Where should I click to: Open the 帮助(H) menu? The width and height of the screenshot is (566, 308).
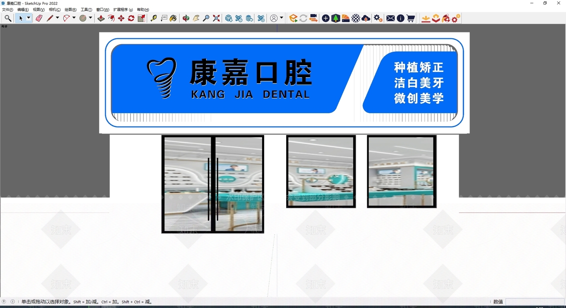pyautogui.click(x=143, y=10)
